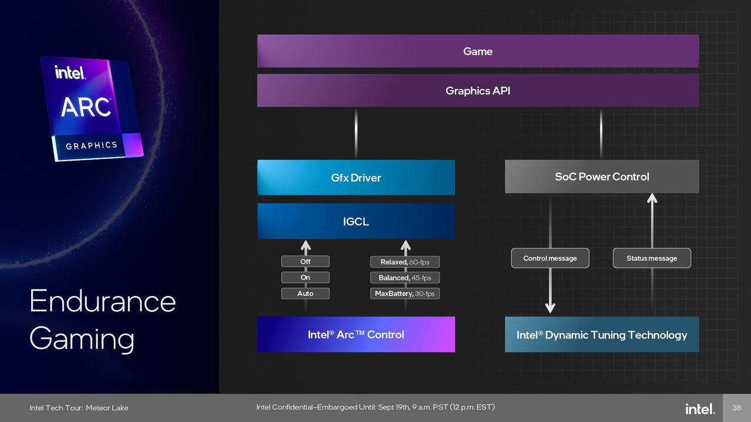This screenshot has height=422, width=751.
Task: Click the Intel logo in the footer
Action: (700, 409)
